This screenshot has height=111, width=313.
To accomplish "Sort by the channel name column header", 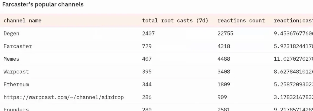I will click(22, 21).
